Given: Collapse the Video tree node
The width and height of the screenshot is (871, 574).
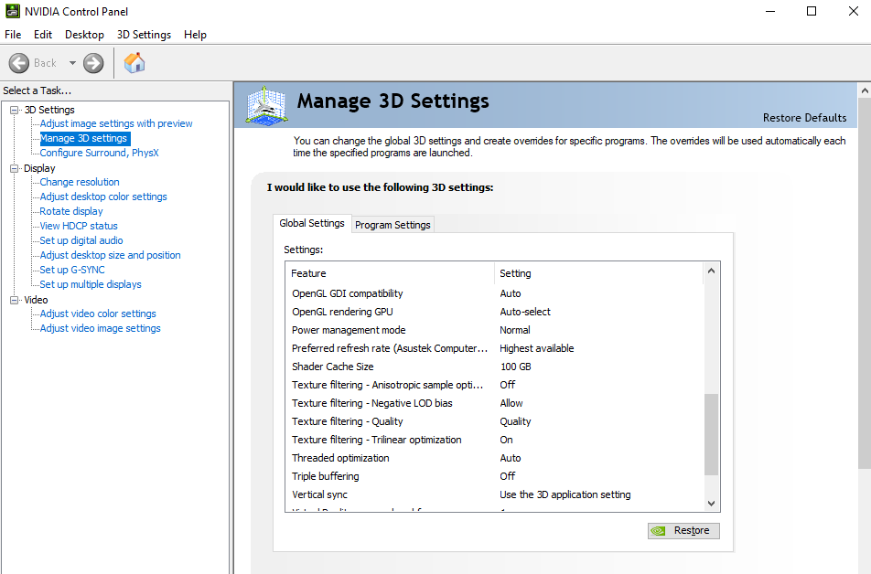Looking at the screenshot, I should 15,300.
